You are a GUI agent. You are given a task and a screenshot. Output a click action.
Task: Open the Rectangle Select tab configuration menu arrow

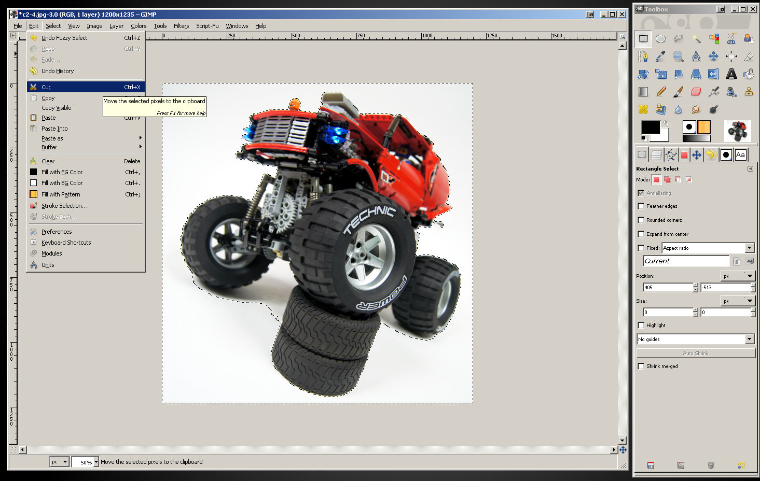[750, 169]
